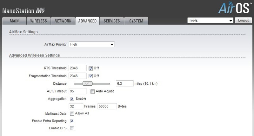This screenshot has width=254, height=136.
Task: Click the Aggregation Bytes input field
Action: coord(107,106)
